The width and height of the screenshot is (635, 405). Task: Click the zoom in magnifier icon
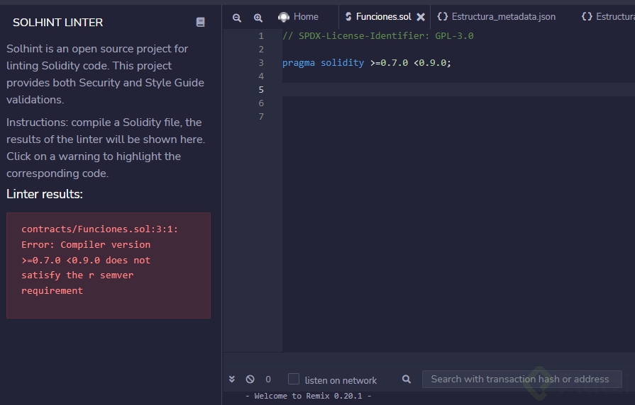(x=258, y=18)
